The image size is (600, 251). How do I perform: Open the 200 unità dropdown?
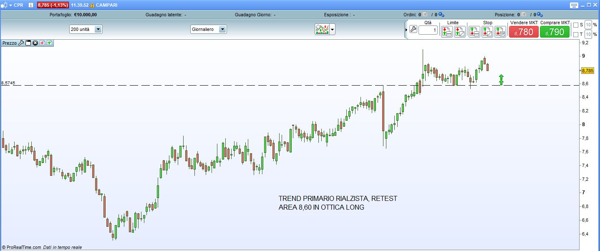click(86, 29)
